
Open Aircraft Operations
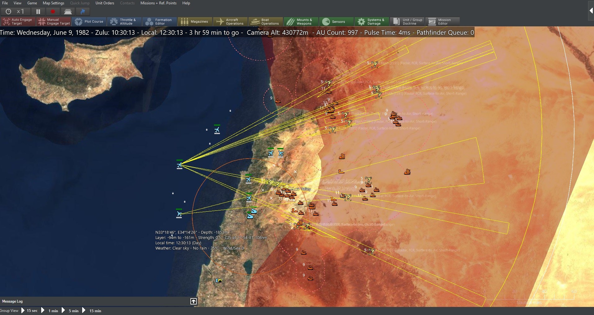[230, 21]
